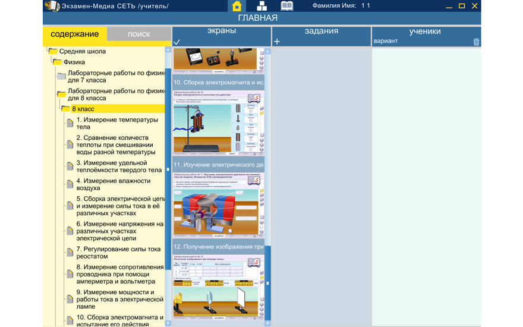Open the 7 класса lab folder icon

point(61,77)
